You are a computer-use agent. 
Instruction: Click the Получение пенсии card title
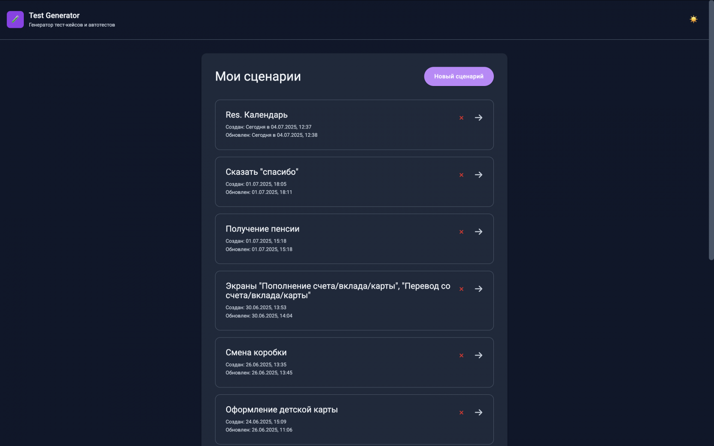(262, 229)
